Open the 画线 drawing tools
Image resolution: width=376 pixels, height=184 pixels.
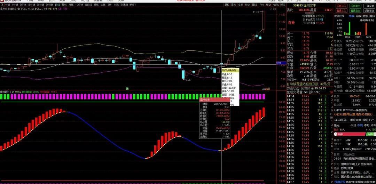click(x=254, y=5)
